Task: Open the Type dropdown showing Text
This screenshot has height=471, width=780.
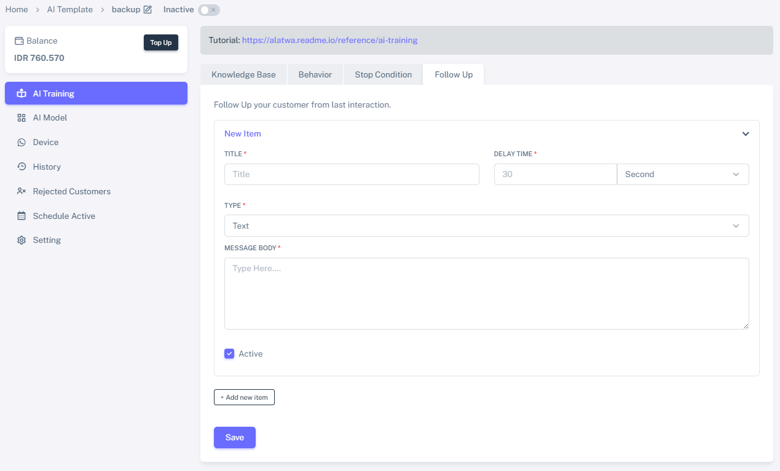Action: click(x=487, y=226)
